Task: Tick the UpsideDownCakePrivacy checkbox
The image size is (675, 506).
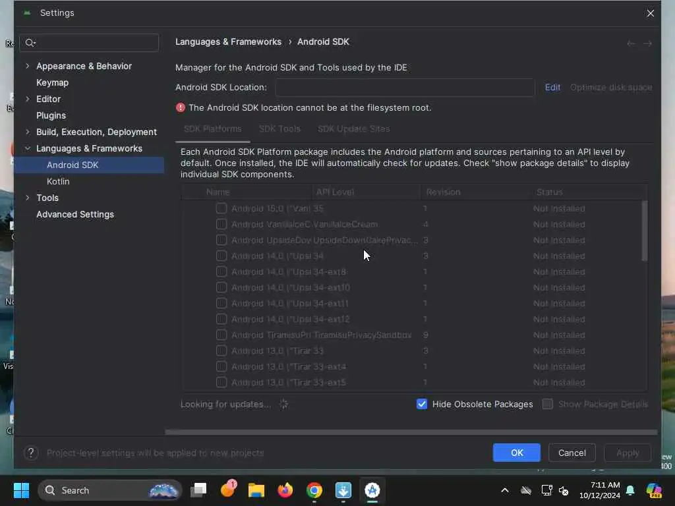Action: point(221,240)
